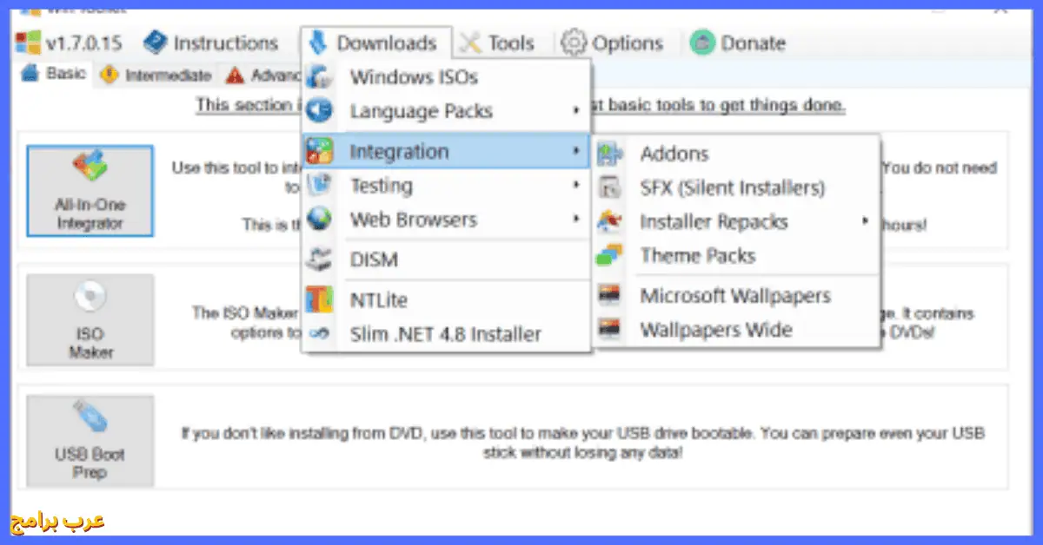This screenshot has width=1043, height=545.
Task: Click the Tools wrench icon
Action: 470,43
